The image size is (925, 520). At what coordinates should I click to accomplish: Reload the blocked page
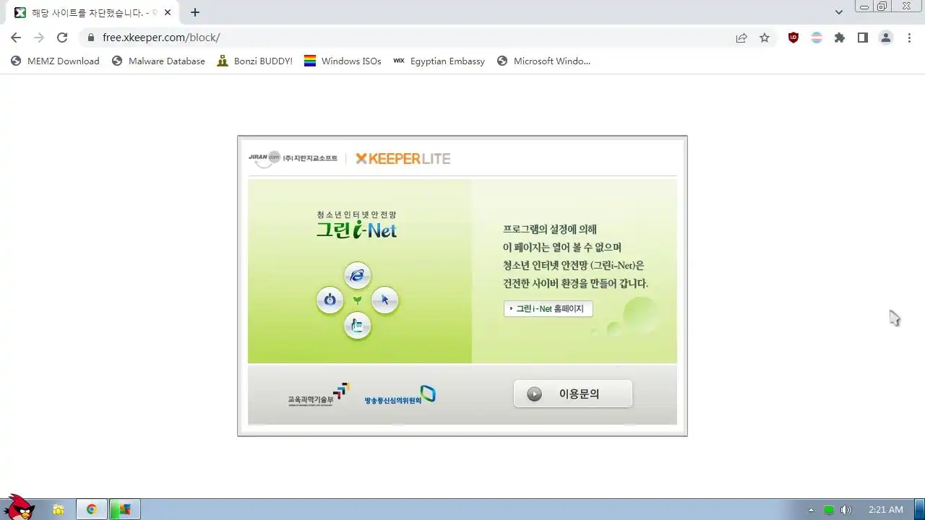tap(62, 38)
